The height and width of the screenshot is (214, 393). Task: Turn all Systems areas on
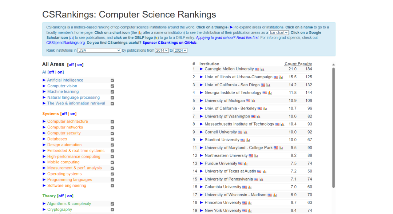73,114
